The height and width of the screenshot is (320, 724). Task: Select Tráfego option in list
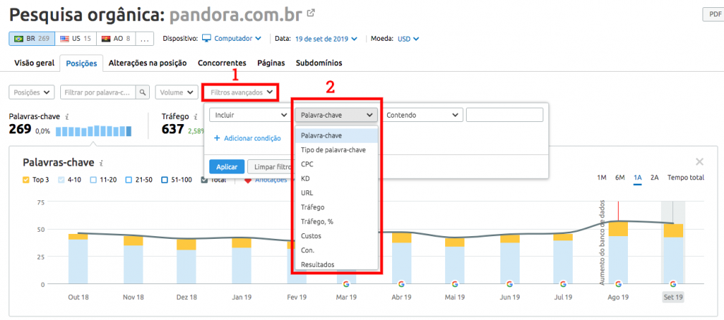coord(337,207)
